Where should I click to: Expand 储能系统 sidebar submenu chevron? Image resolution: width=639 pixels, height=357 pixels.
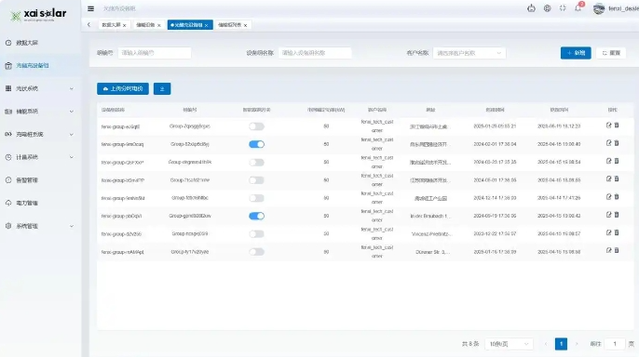click(x=72, y=112)
